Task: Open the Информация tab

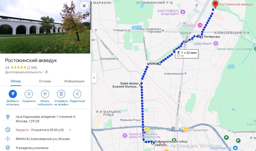Action: point(74,81)
